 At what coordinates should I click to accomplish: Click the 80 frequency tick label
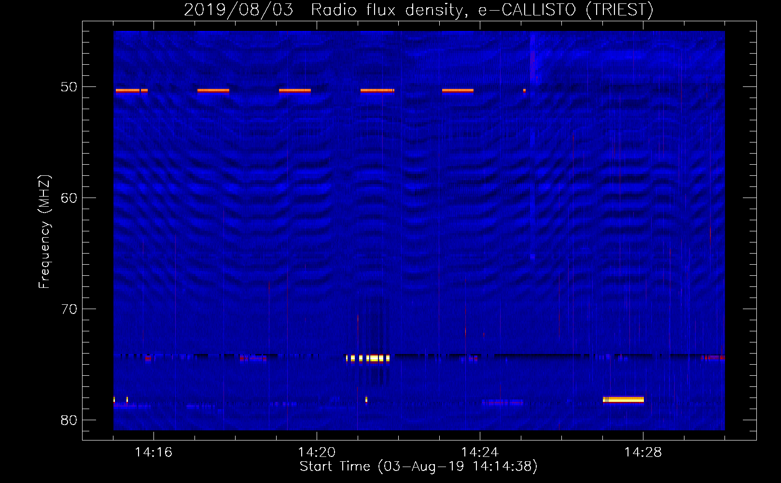69,420
